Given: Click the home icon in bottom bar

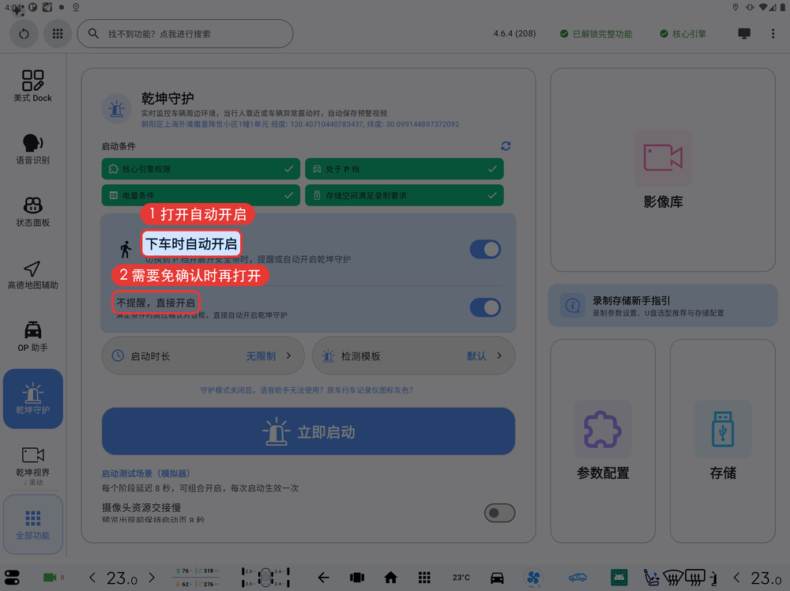Looking at the screenshot, I should (390, 578).
